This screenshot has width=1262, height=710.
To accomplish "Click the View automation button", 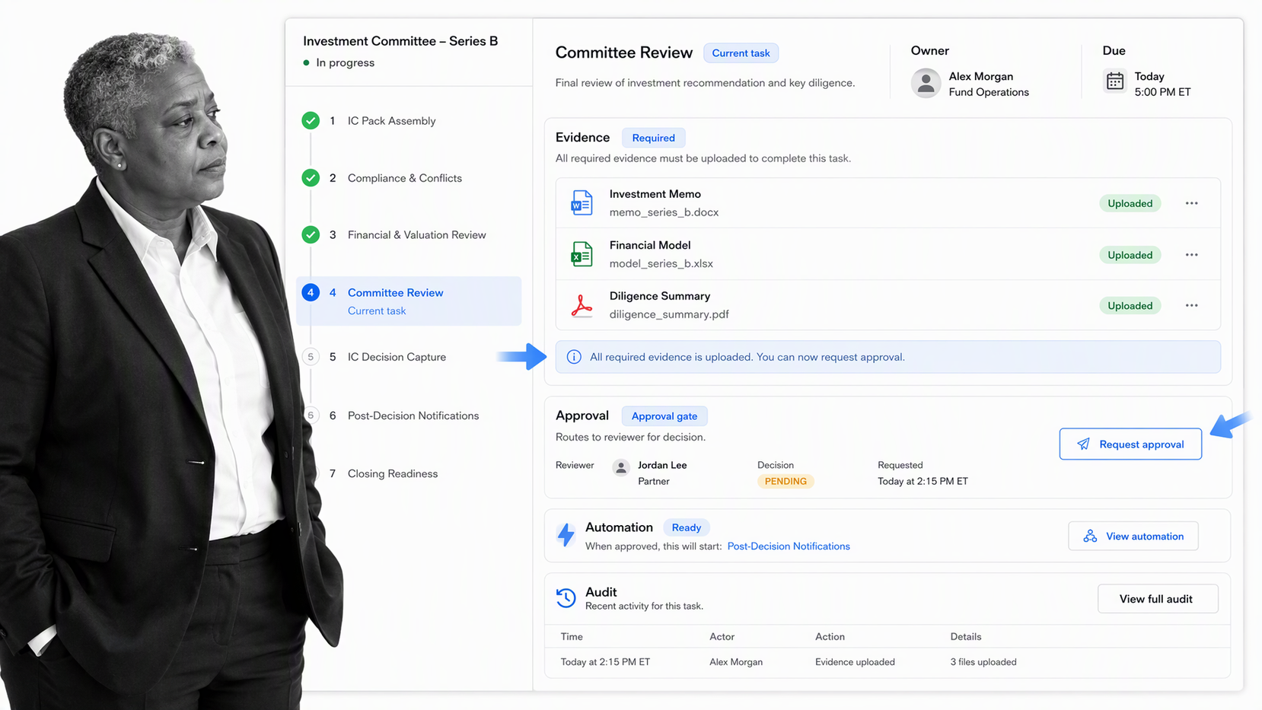I will (1133, 536).
